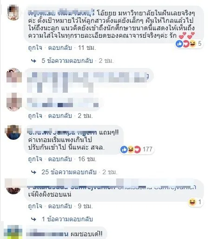Reply to the comment posted 11 ชม. ago
This screenshot has height=239, width=217.
60,48
